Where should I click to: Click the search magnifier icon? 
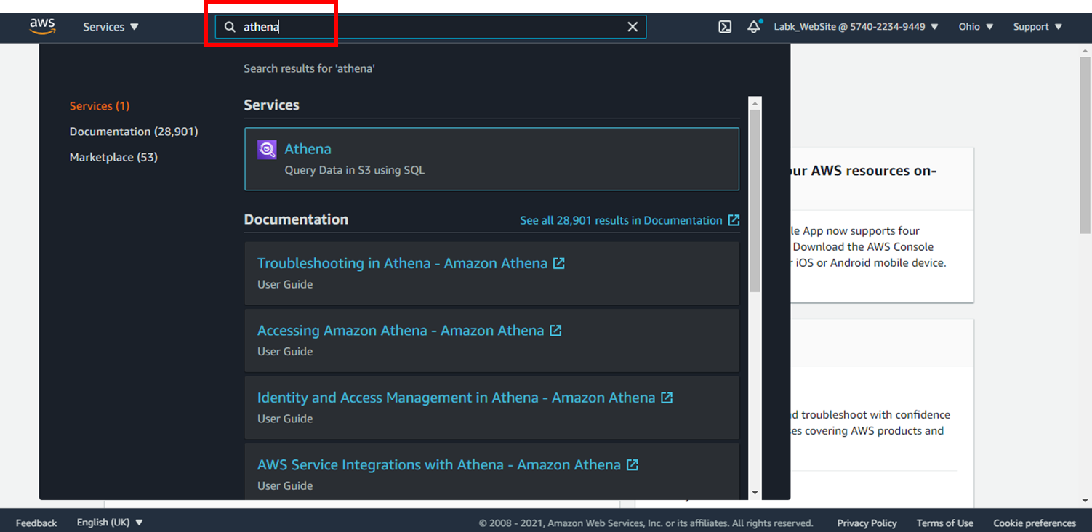pos(230,27)
